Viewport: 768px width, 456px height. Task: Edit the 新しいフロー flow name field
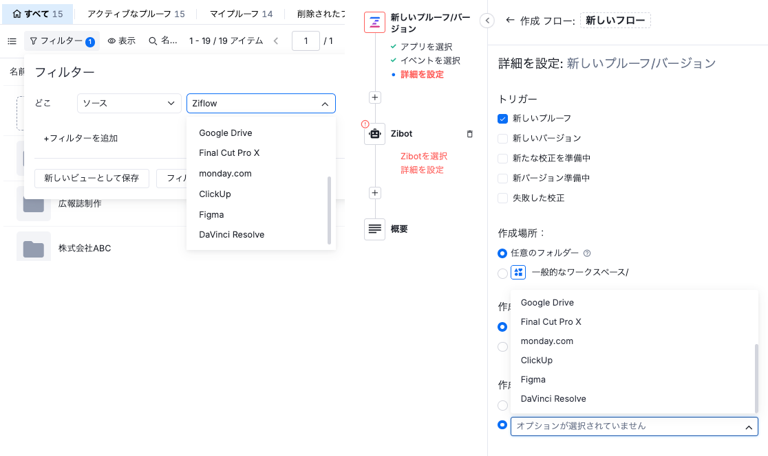point(615,21)
